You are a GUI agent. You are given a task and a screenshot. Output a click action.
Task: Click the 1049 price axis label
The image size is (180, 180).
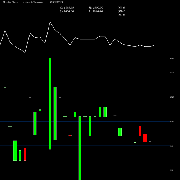[x=172, y=97]
